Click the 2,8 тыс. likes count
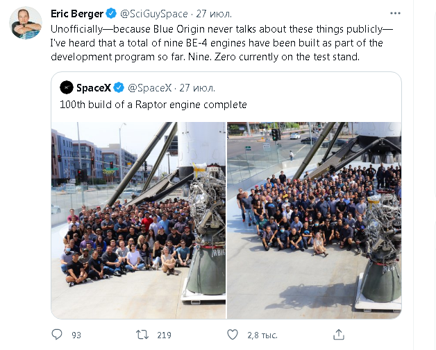The height and width of the screenshot is (350, 436). click(x=262, y=335)
